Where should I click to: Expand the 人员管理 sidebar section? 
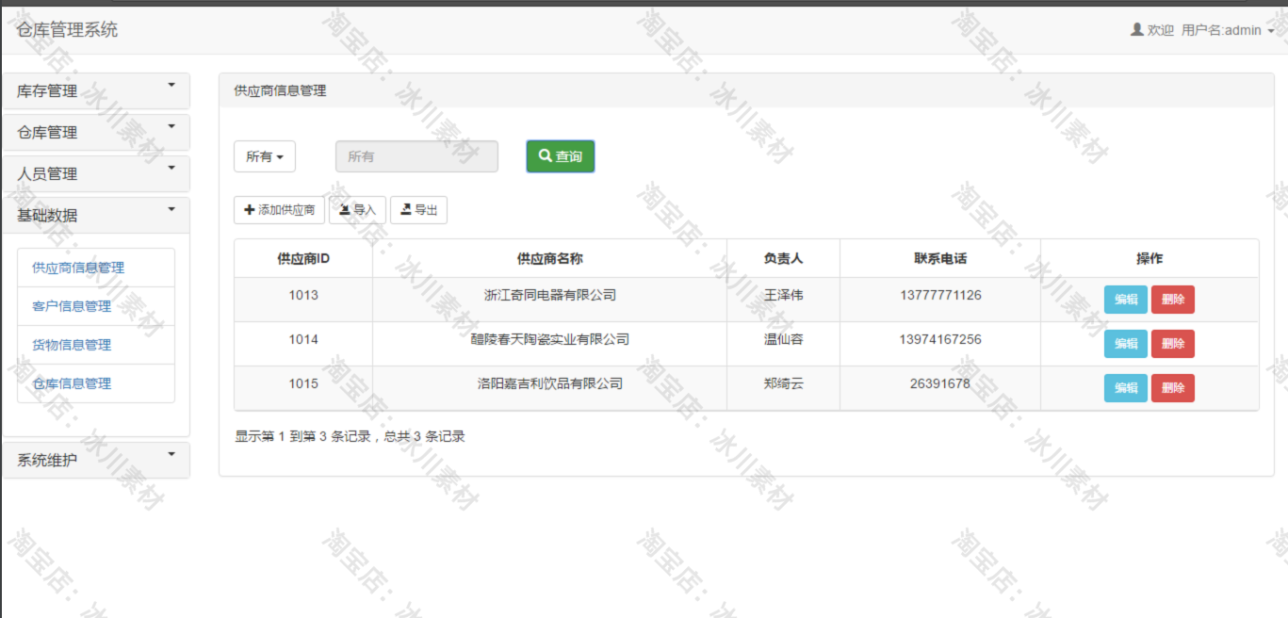tap(96, 174)
